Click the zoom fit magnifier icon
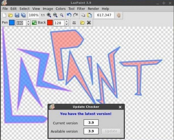Screen dimensions: 174x140 point(62,15)
